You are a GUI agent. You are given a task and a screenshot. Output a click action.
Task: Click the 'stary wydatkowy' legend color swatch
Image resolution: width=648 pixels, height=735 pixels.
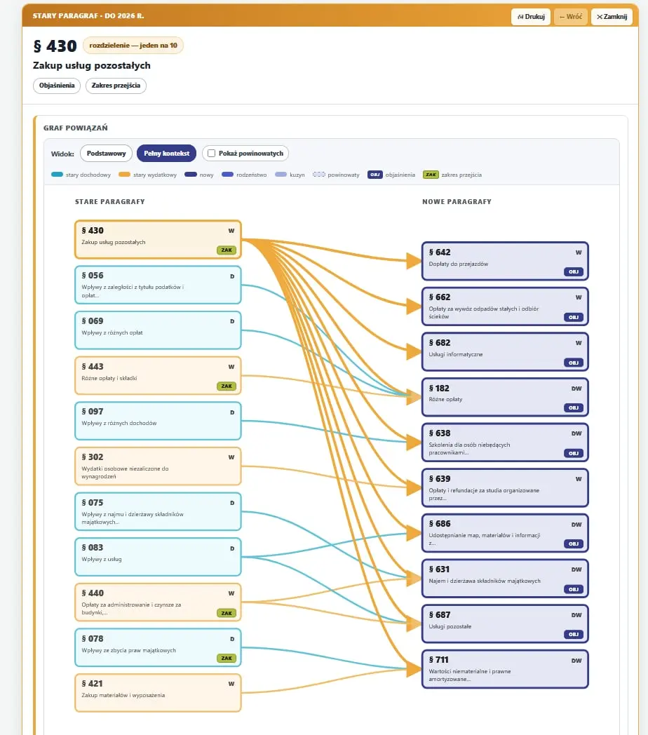coord(124,175)
